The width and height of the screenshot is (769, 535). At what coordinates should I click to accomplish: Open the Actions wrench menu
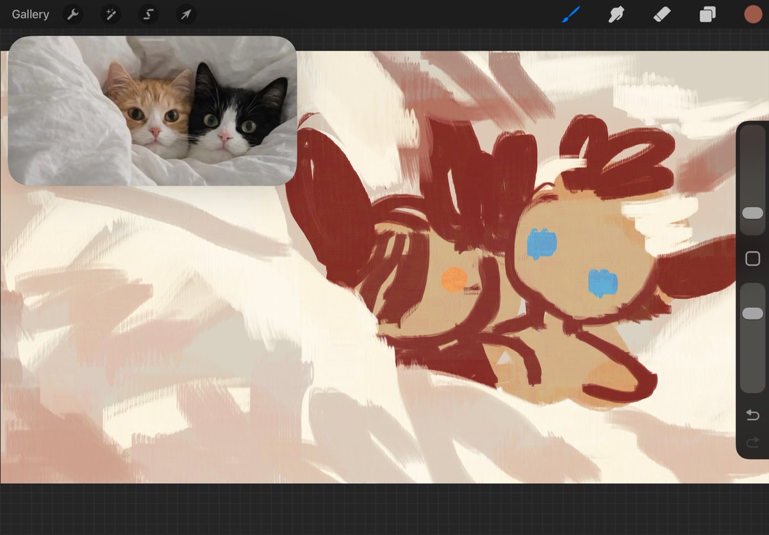tap(74, 14)
